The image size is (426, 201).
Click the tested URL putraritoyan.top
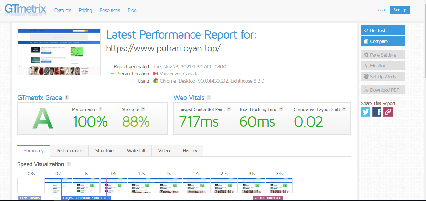pyautogui.click(x=163, y=48)
